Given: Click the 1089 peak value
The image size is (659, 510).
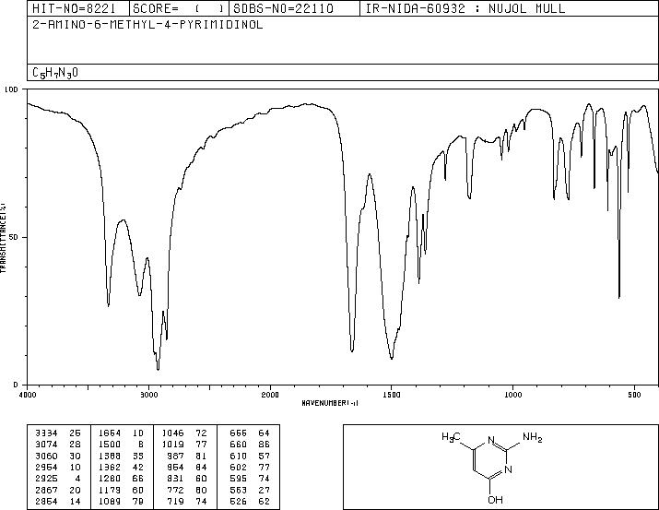Looking at the screenshot, I should pyautogui.click(x=110, y=501).
